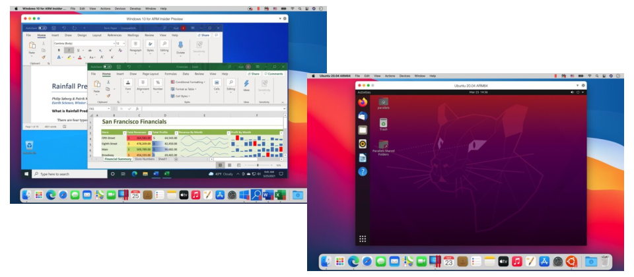Screen dimensions: 634x277
Task: Click the Save icon in Word title bar
Action: coord(54,28)
